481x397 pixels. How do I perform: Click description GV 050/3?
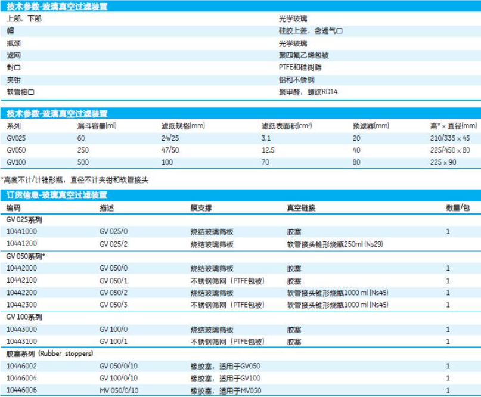113,305
